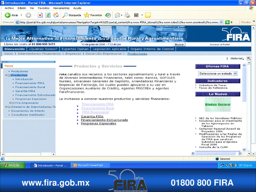This screenshot has height=192, width=256.
Task: Click the Blindaje Electoral thumbnail
Action: click(218, 104)
